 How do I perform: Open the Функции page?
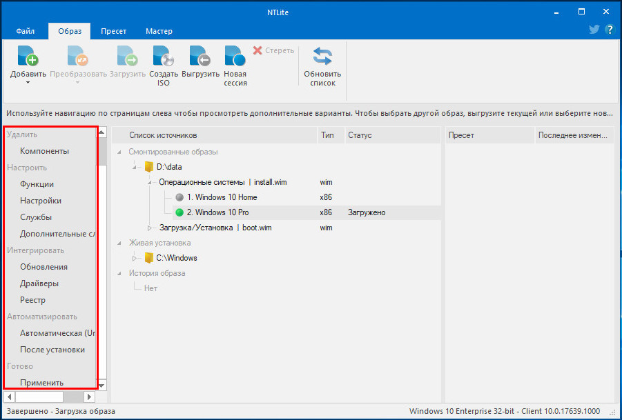(37, 184)
